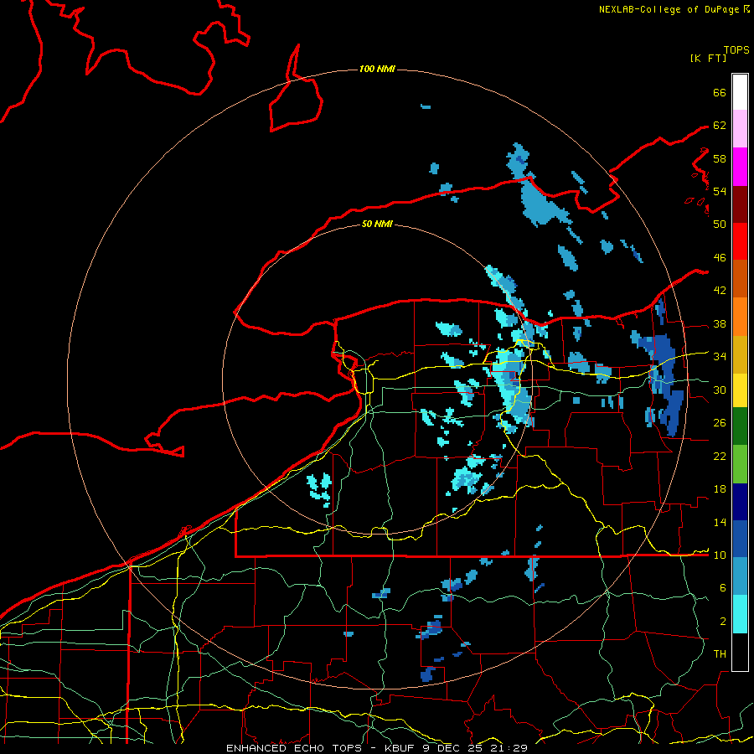Click the "100 NMI" range ring label
Image resolution: width=754 pixels, height=754 pixels.
click(x=377, y=70)
